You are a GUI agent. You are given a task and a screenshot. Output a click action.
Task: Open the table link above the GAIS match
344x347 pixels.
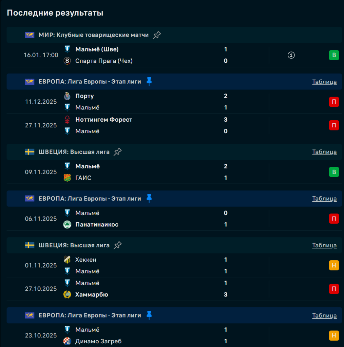324,152
